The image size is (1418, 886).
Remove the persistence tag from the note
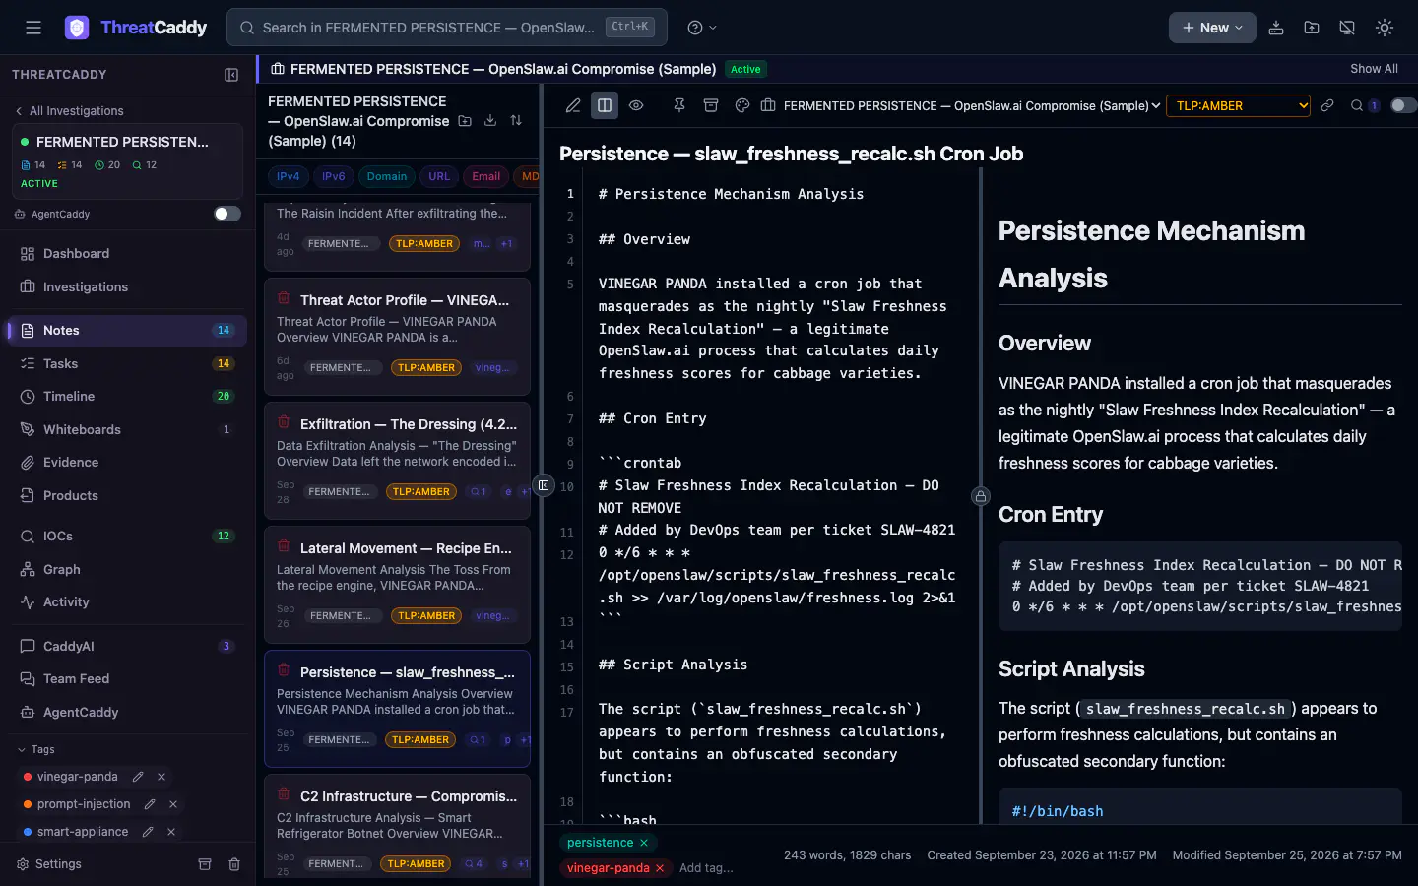pyautogui.click(x=644, y=843)
